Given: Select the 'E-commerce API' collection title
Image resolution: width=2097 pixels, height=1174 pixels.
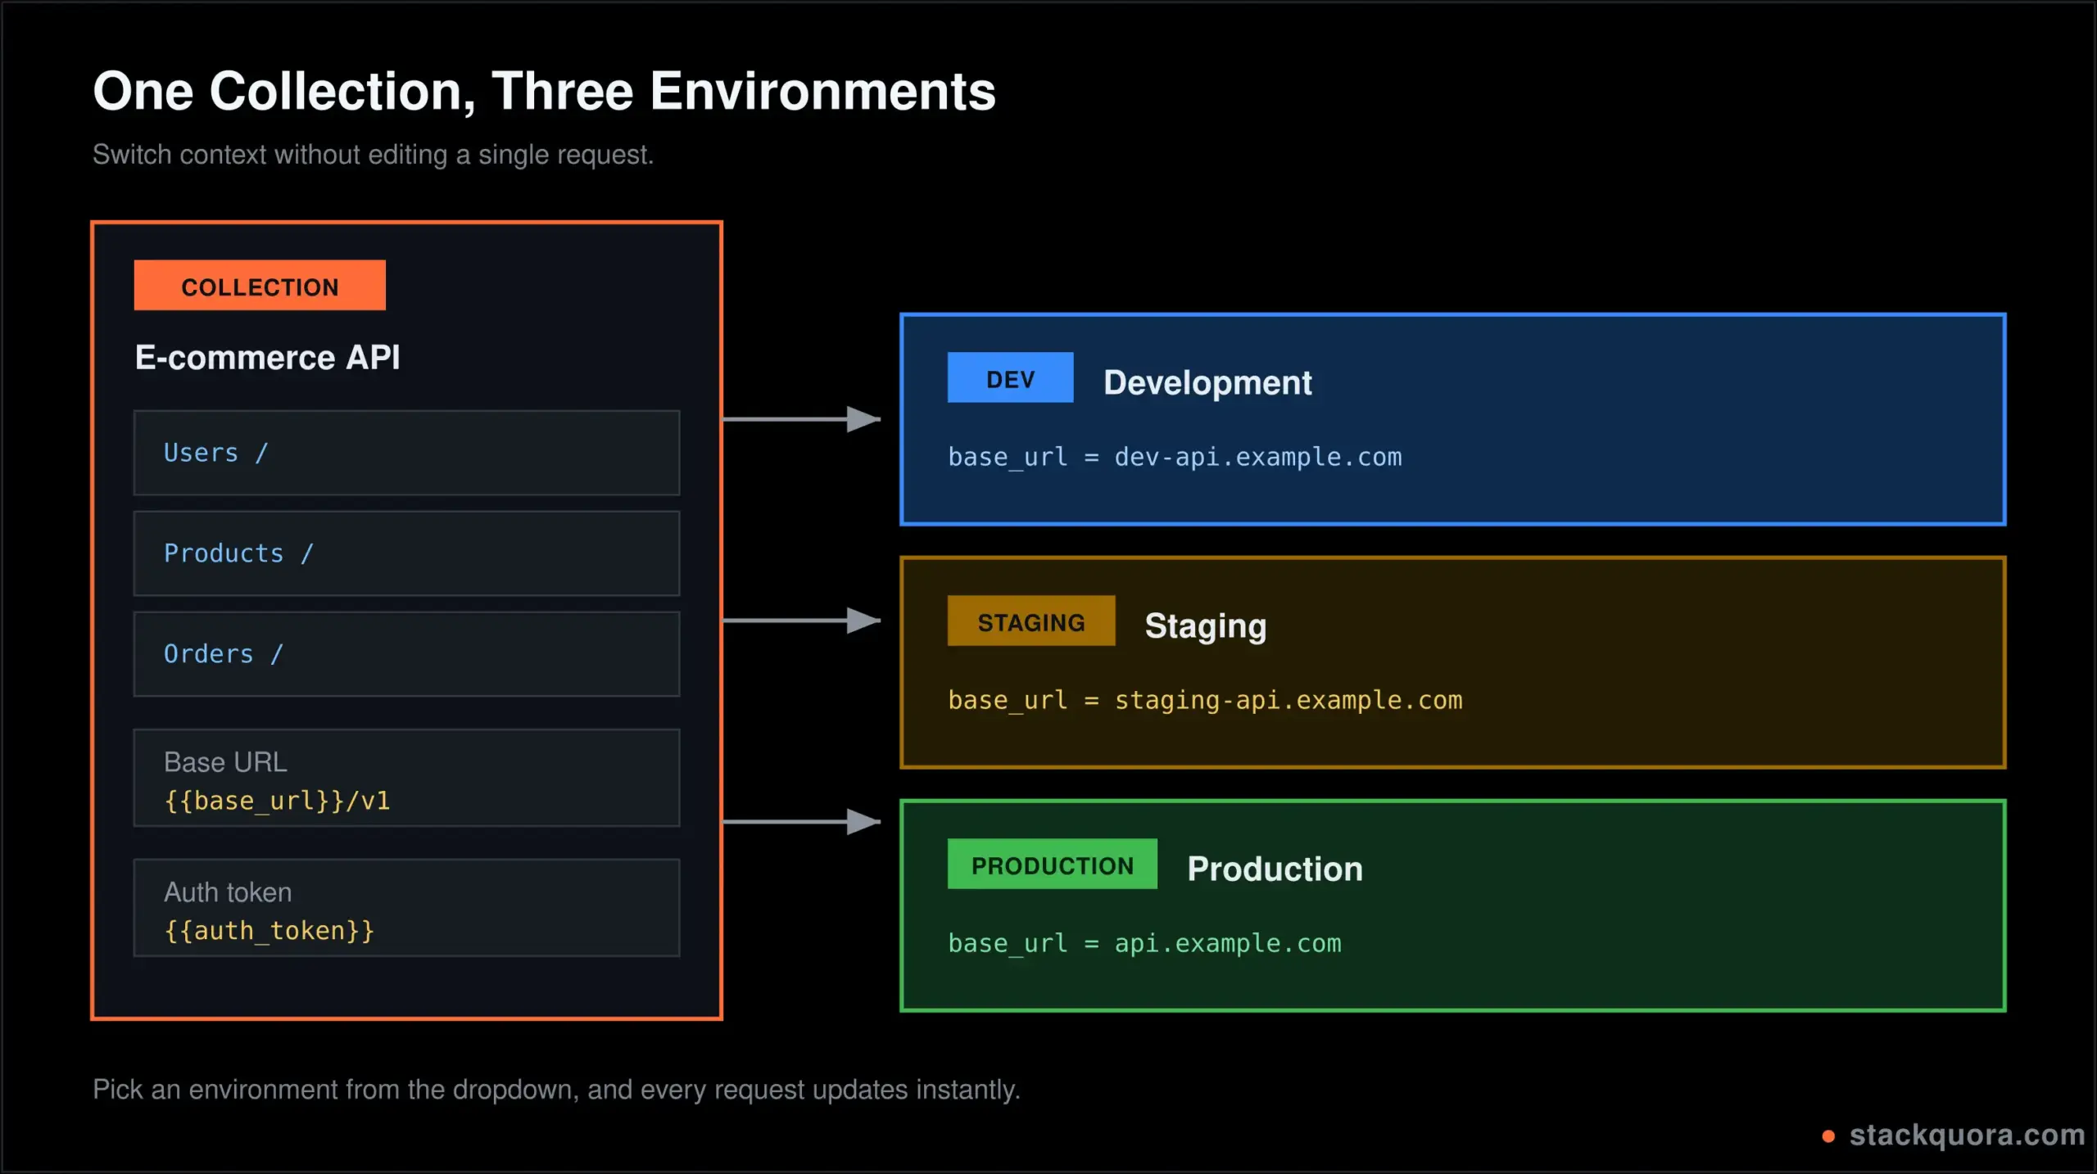Looking at the screenshot, I should pos(268,358).
